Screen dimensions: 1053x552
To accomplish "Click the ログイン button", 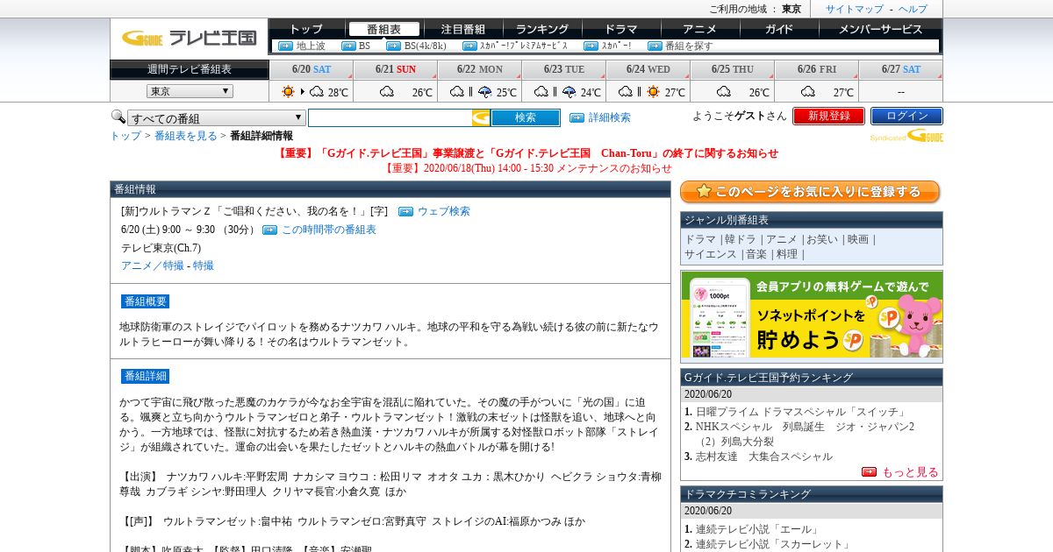I will click(x=906, y=116).
